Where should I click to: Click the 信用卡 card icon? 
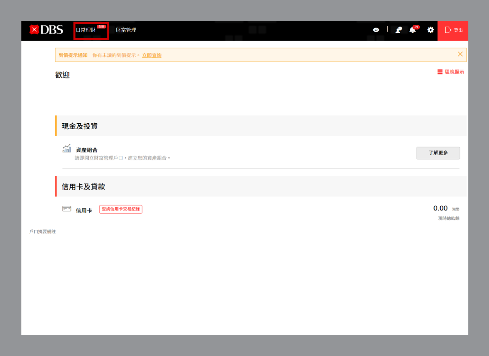[x=67, y=209]
